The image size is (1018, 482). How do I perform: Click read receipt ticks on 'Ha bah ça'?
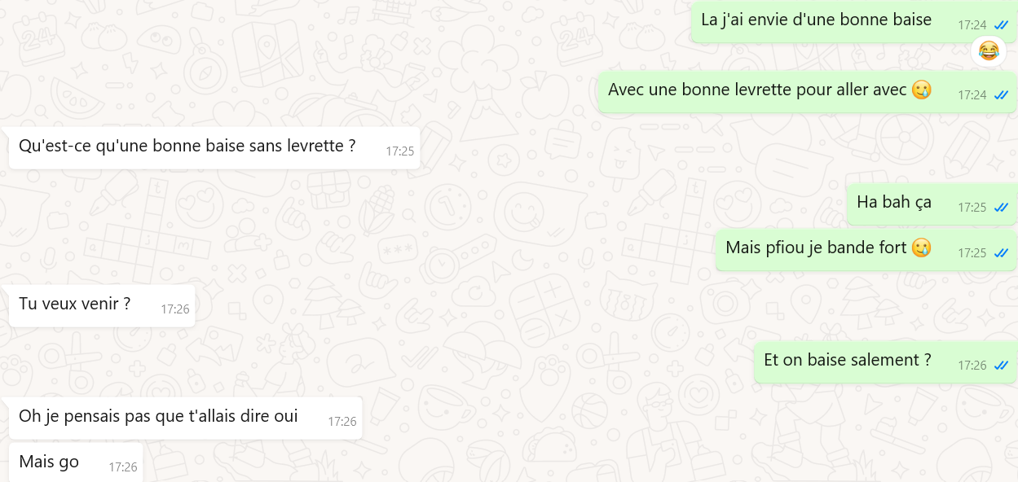1001,208
